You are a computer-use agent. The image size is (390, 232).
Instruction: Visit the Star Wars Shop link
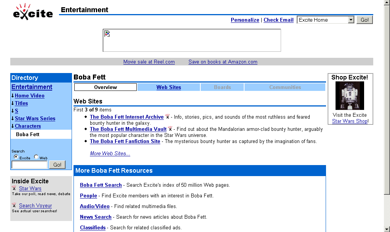pos(350,121)
